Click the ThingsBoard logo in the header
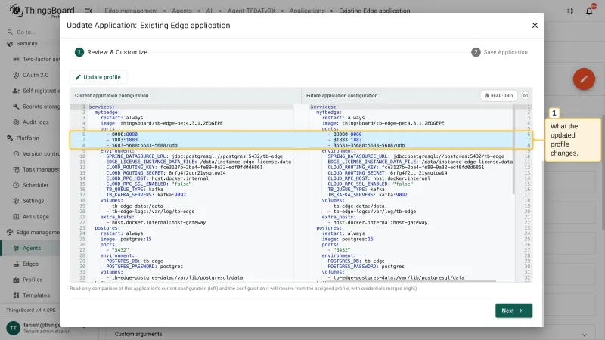The height and width of the screenshot is (340, 605). [42, 11]
